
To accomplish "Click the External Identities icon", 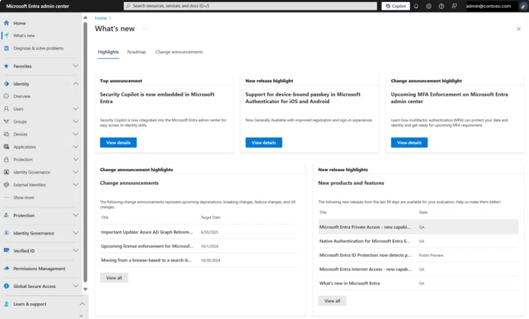I will [x=7, y=184].
